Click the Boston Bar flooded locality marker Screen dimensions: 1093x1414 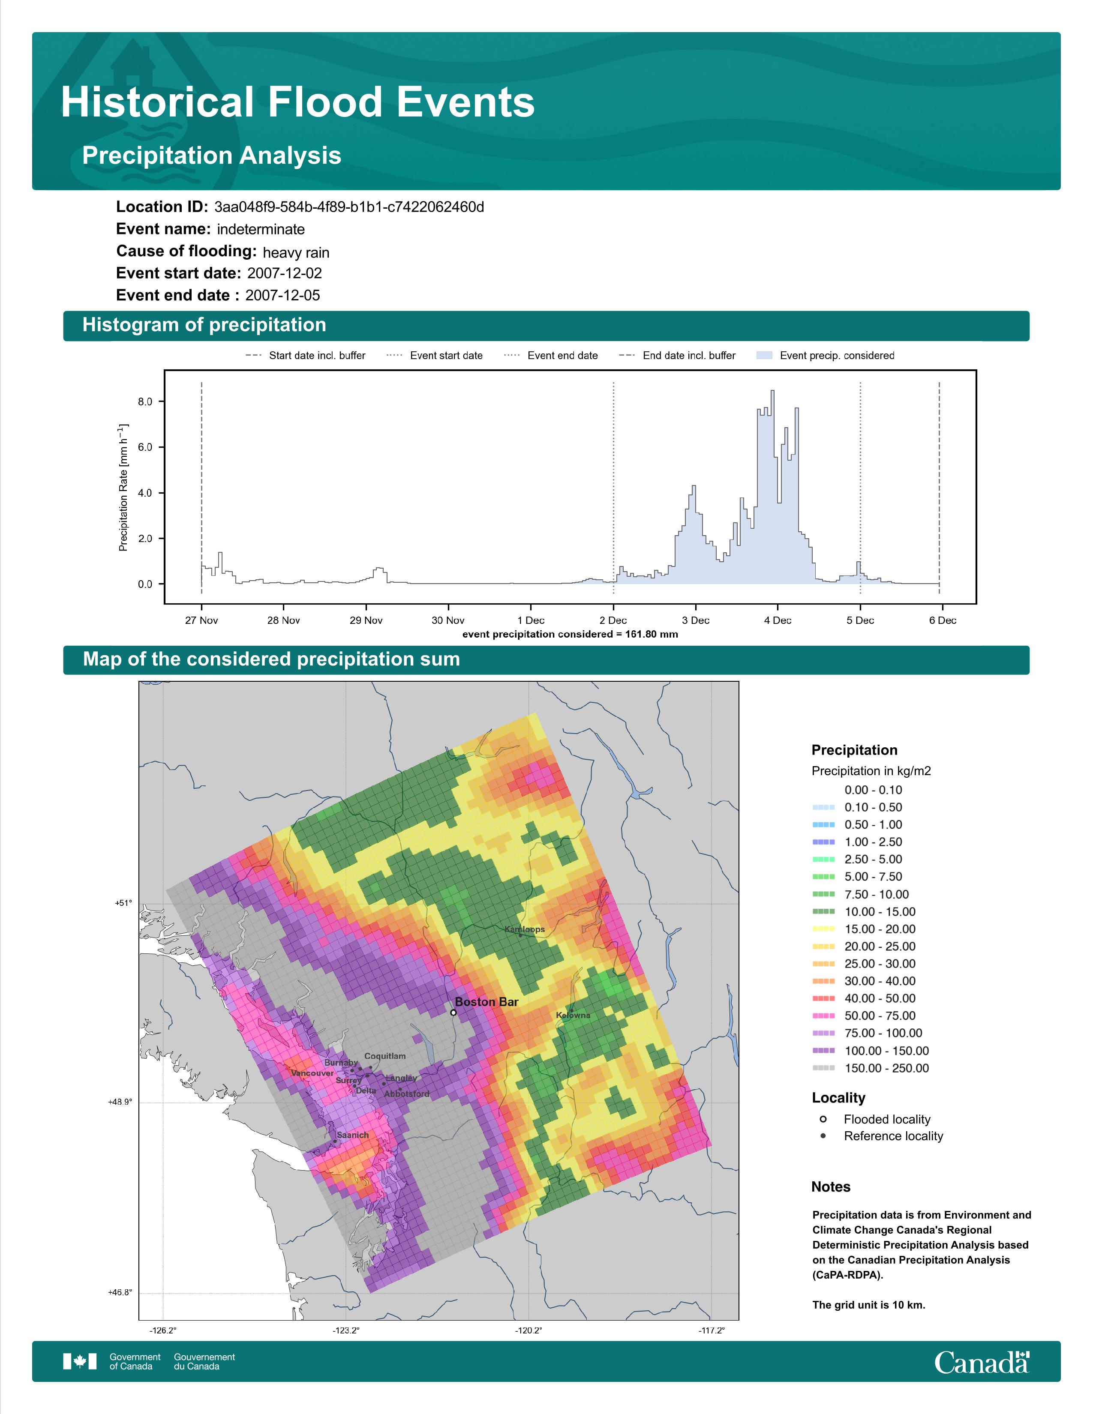(x=453, y=1013)
